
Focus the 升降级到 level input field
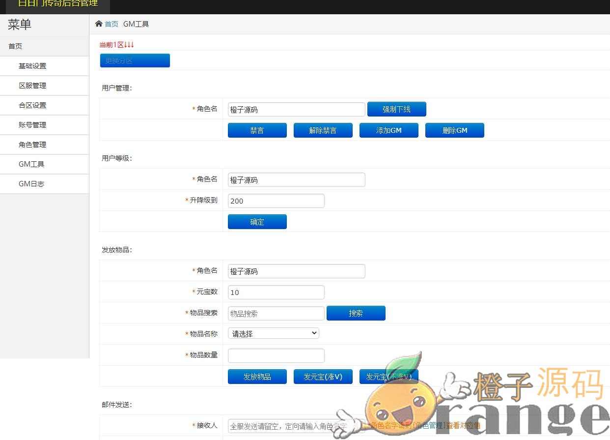pos(276,201)
